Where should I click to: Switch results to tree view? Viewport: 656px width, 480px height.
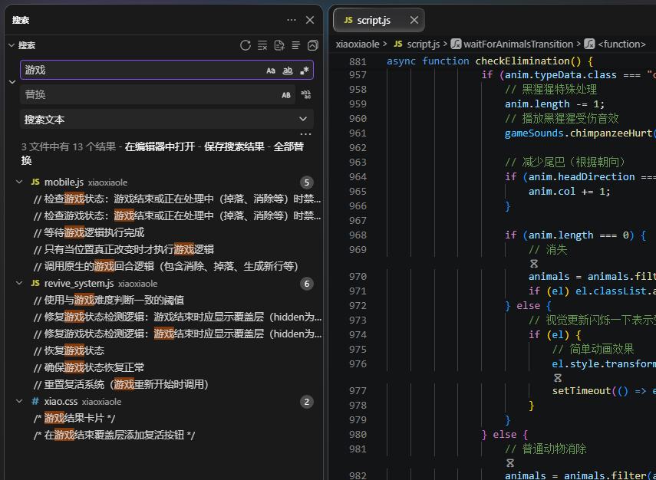click(x=296, y=45)
